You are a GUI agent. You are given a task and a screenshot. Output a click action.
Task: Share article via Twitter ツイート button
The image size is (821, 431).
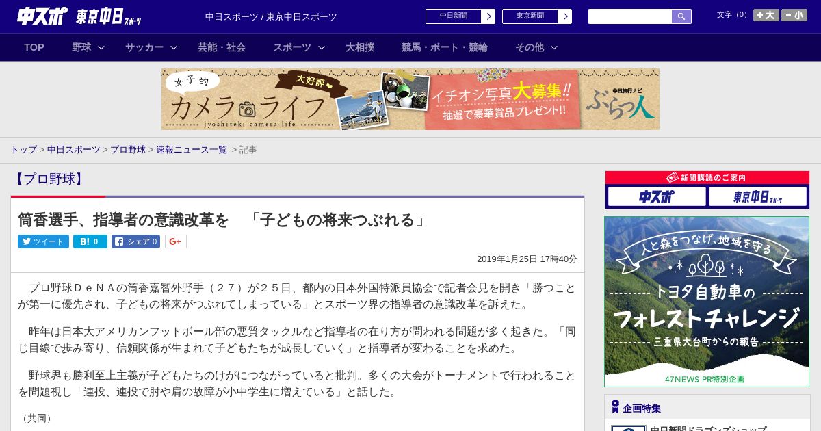(x=43, y=241)
